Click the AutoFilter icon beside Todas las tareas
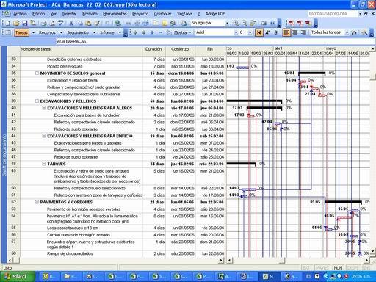Image resolution: width=376 pixels, height=282 pixels. click(354, 32)
